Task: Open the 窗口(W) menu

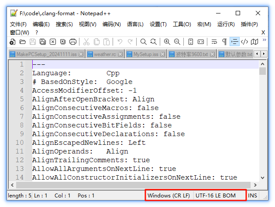Action: pyautogui.click(x=20, y=33)
